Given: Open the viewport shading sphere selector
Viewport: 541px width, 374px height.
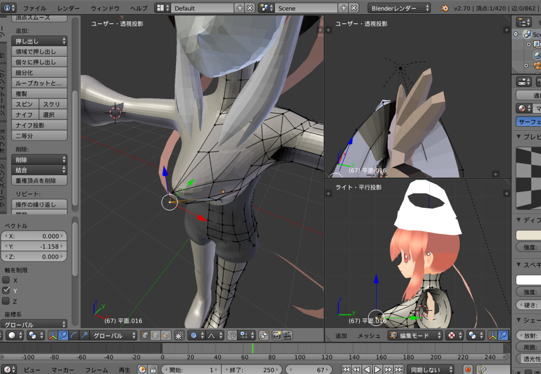Looking at the screenshot, I should 15,335.
